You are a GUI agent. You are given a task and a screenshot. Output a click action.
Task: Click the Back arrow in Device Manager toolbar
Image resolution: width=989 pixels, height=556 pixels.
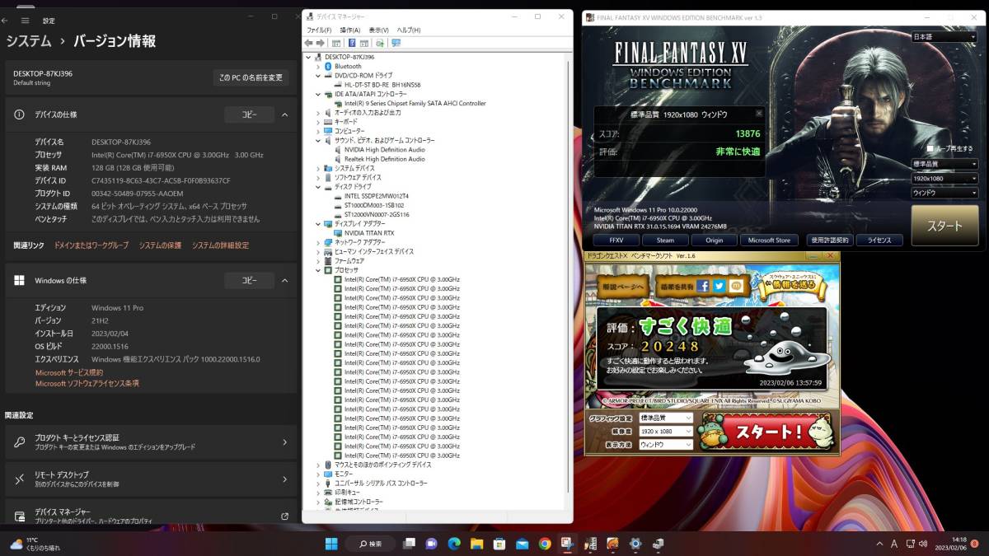click(308, 42)
